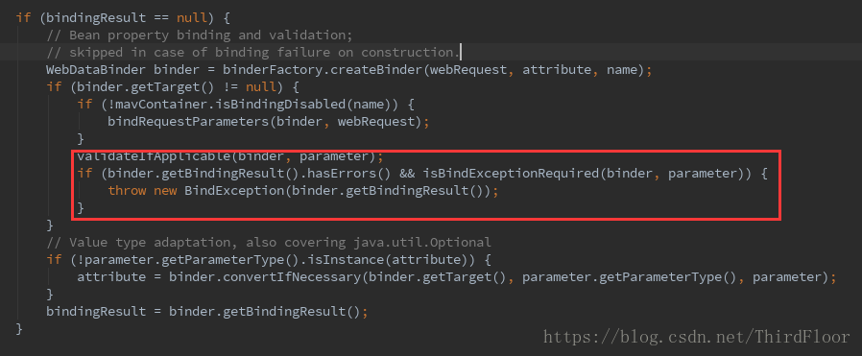Click the closing brace inside the red box

[81, 207]
